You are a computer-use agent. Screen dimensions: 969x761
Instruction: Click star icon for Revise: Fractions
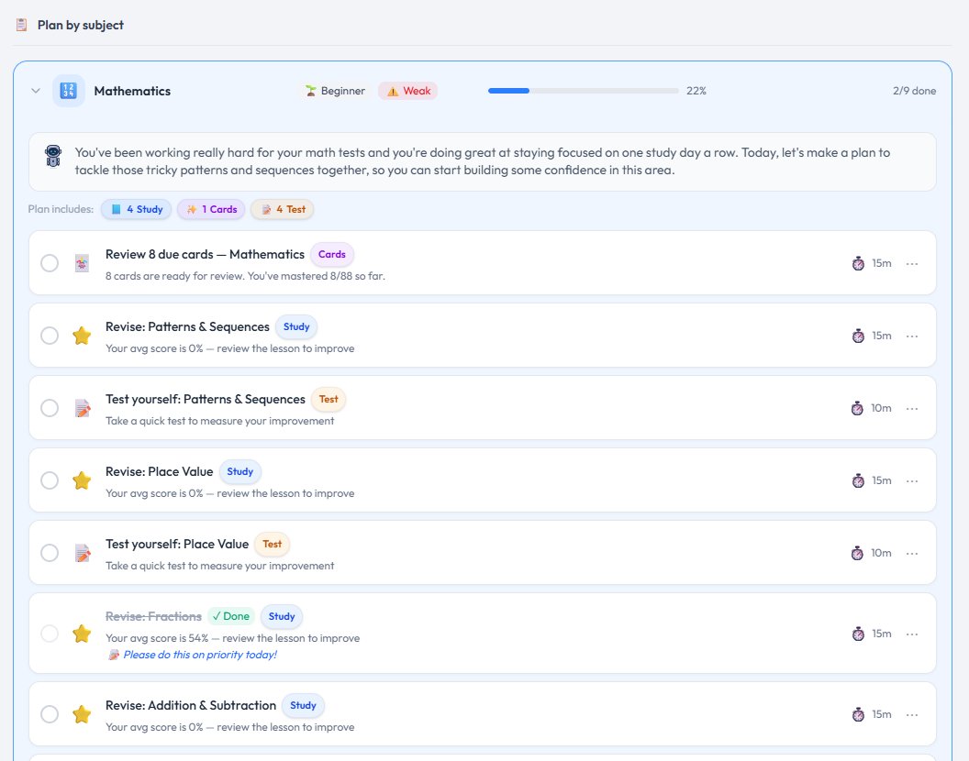tap(82, 634)
